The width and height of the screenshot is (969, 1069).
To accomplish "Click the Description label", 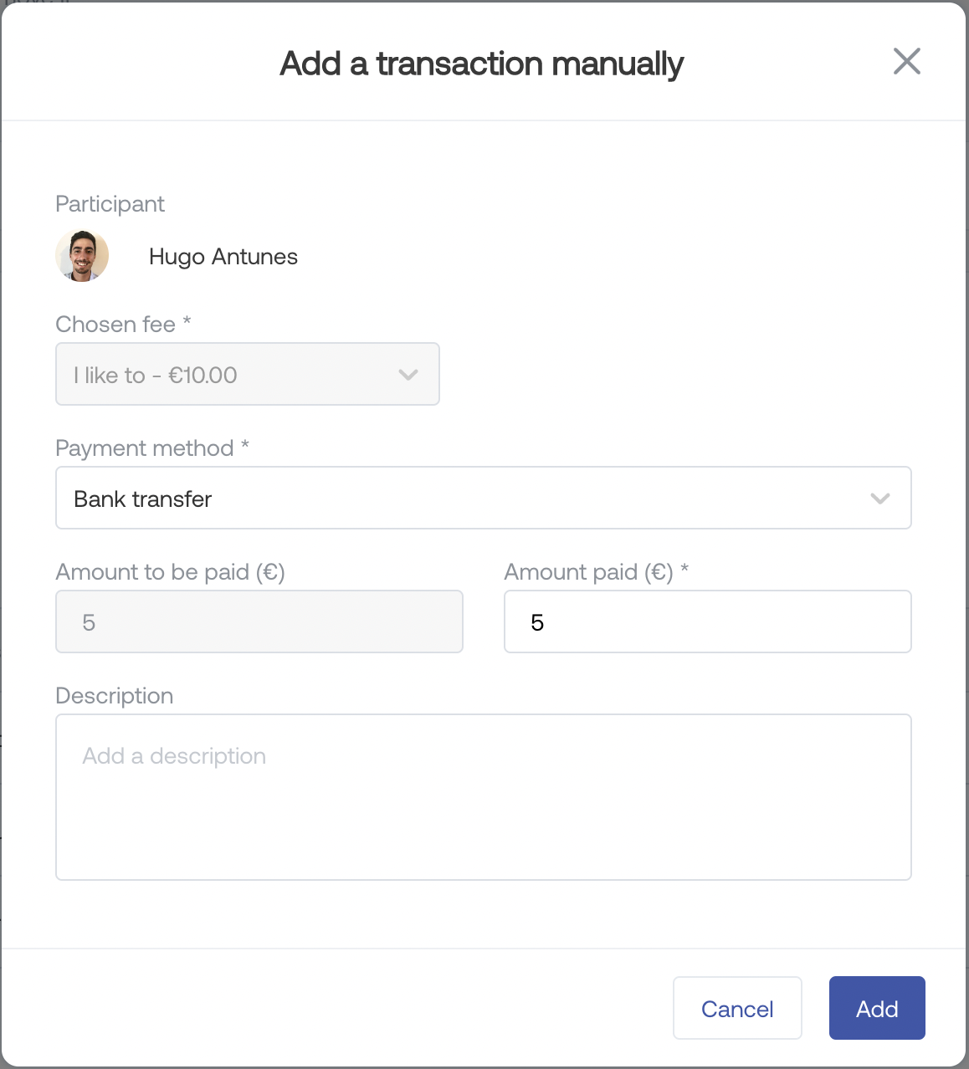I will tap(114, 696).
